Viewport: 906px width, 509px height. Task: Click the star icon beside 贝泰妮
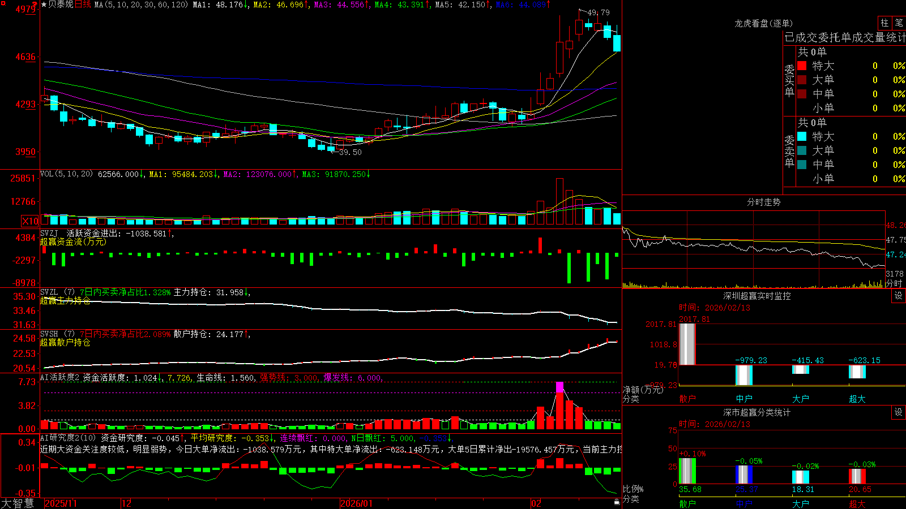[44, 5]
